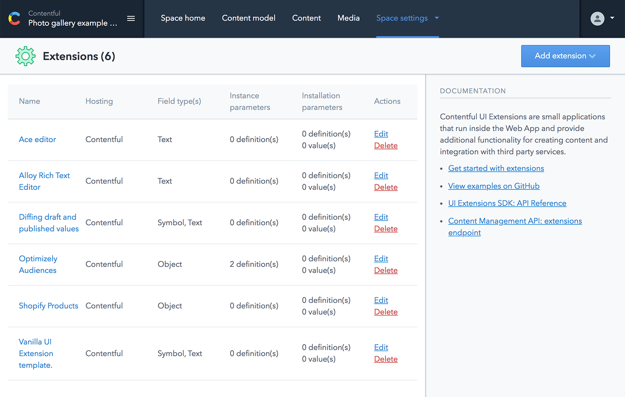Edit the Optimizely Audiences extension
Image resolution: width=625 pixels, height=397 pixels.
click(x=380, y=258)
